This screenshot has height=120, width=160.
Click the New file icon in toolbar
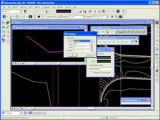[x=76, y=11]
